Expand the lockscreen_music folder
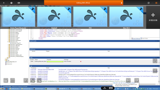The width and height of the screenshot is (160, 90). click(x=8, y=35)
